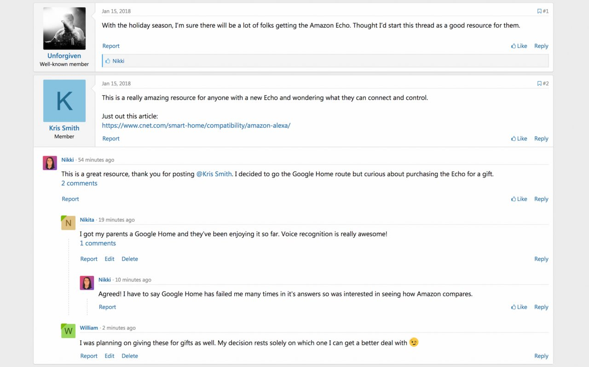
Task: Open the cnet.com Amazon Alexa link
Action: click(196, 126)
